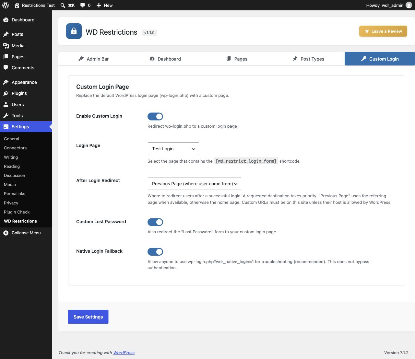Image resolution: width=415 pixels, height=359 pixels.
Task: Click Howdy, wdr_admin account menu
Action: pyautogui.click(x=389, y=5)
